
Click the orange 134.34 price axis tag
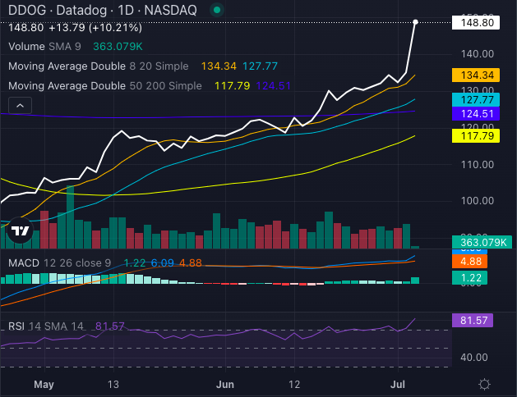pos(476,75)
